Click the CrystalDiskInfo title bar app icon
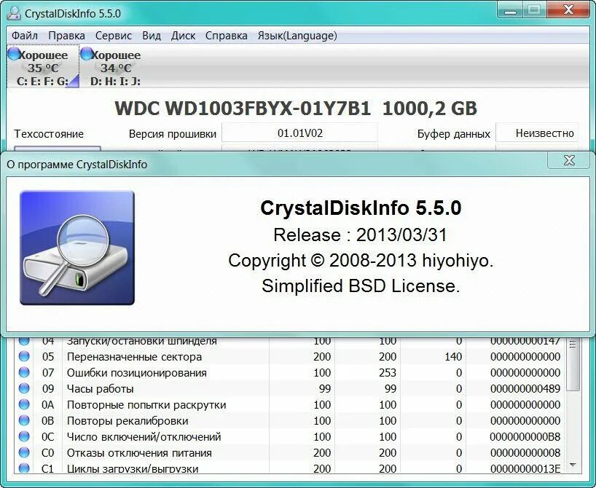Screen dimensions: 596x488 [14, 13]
